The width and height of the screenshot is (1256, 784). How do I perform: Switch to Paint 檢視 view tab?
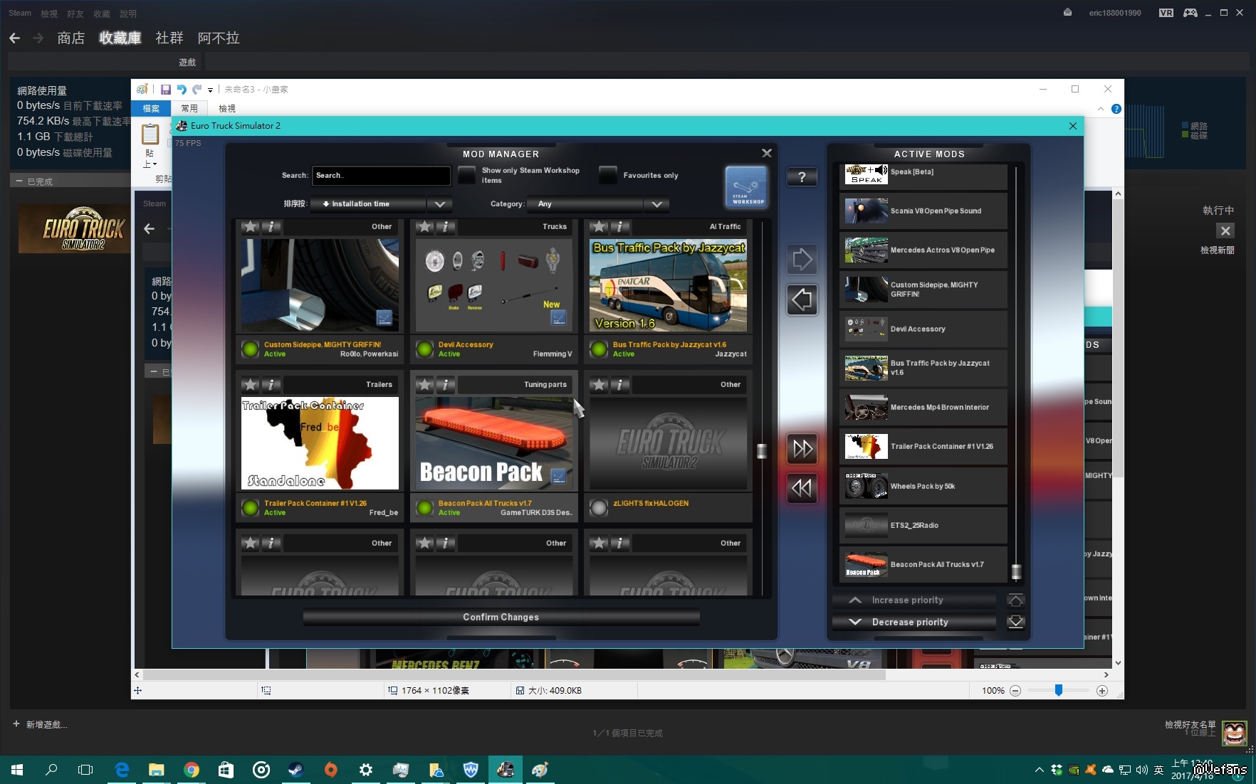pyautogui.click(x=227, y=108)
